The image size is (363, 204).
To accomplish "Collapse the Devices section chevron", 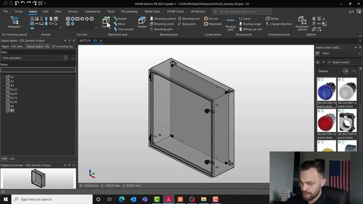I will [354, 71].
